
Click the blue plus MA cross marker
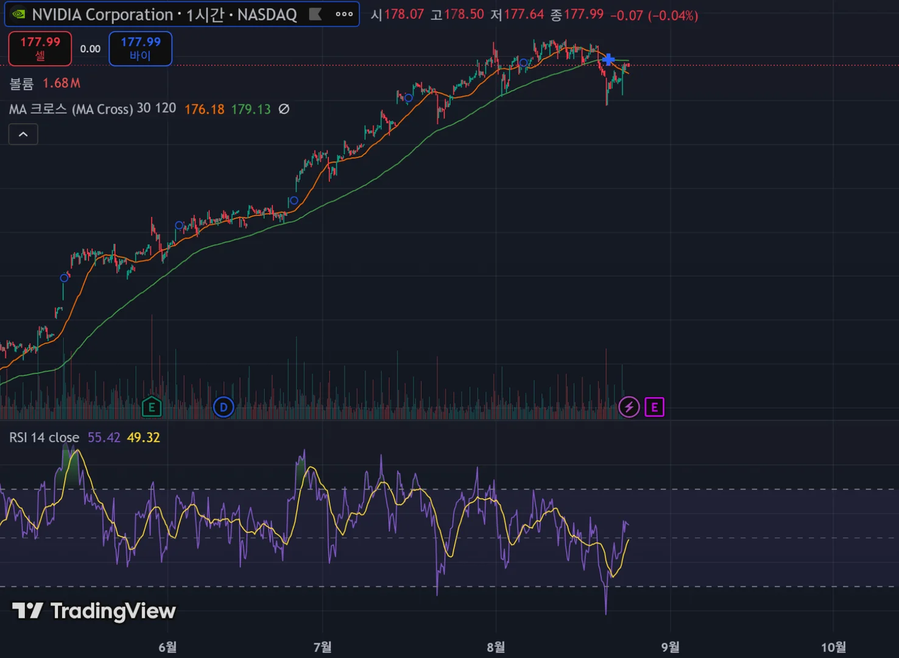point(608,60)
